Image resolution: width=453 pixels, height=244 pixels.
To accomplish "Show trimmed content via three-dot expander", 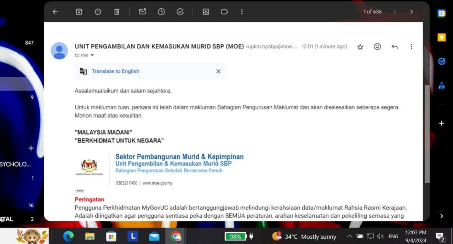I will (80, 191).
